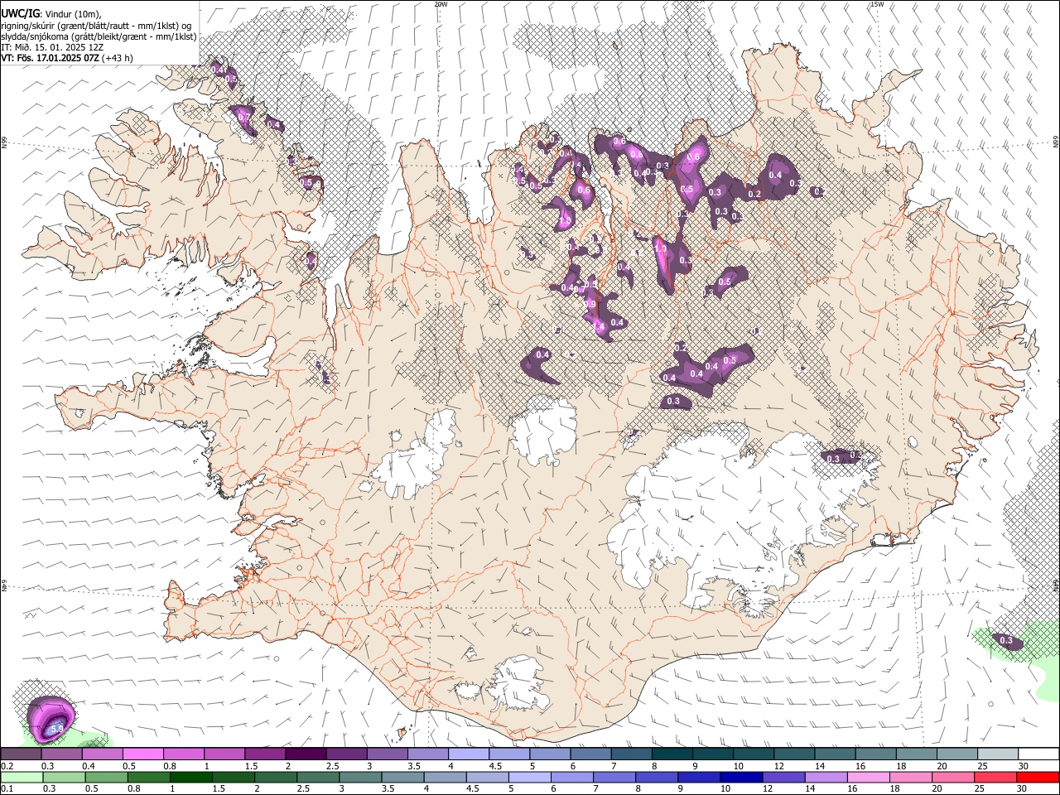Pick the white snow scale swatch at 30
Screen dimensions: 1060x795
point(1038,754)
